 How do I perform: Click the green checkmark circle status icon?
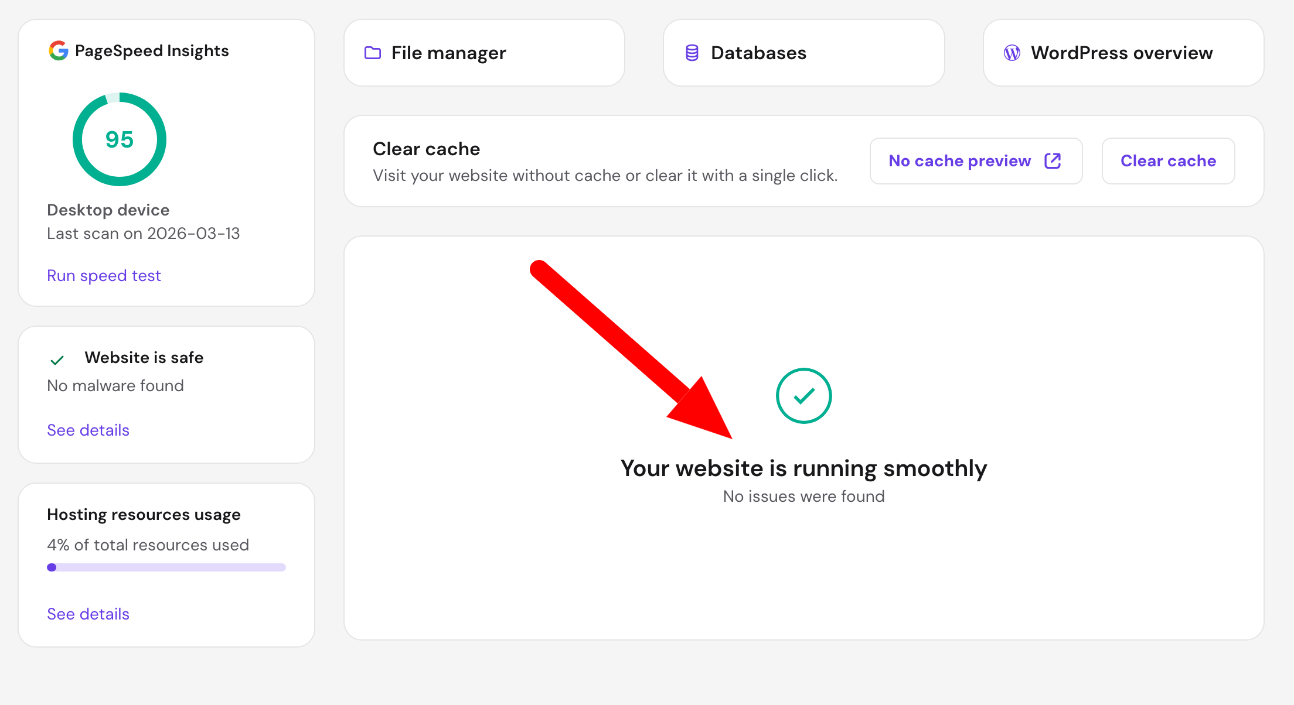point(804,396)
